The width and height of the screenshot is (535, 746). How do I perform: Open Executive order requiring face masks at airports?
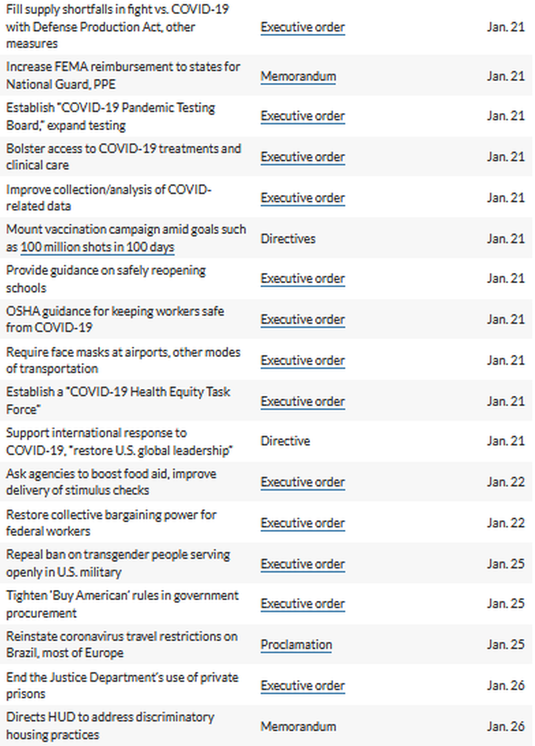click(x=302, y=361)
